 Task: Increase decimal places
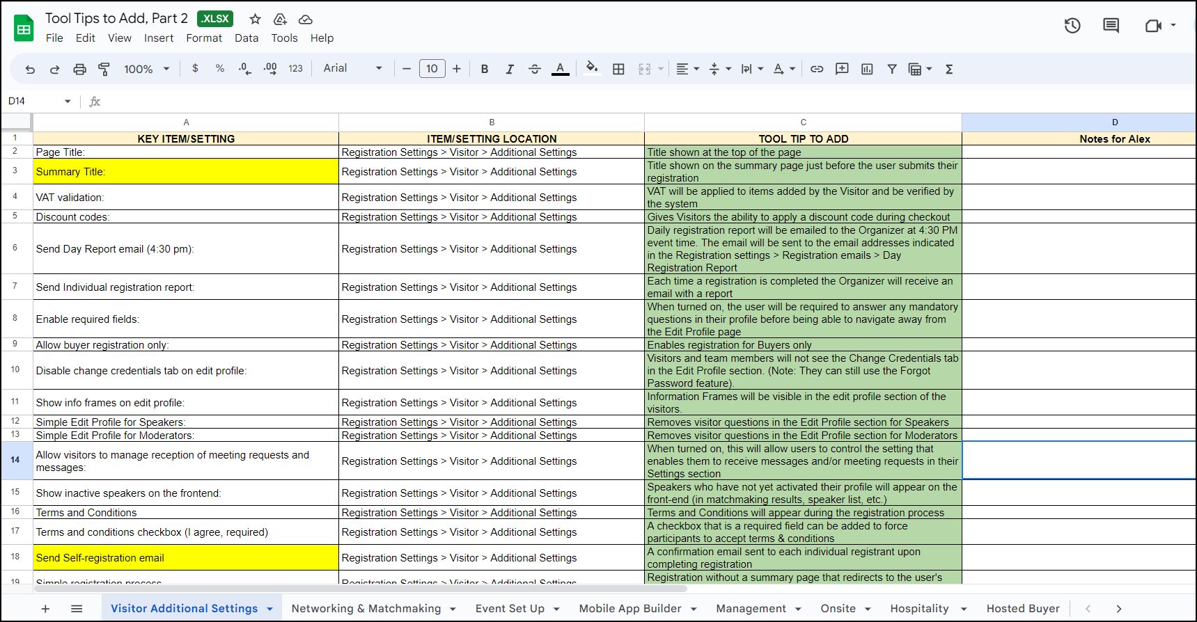point(270,68)
